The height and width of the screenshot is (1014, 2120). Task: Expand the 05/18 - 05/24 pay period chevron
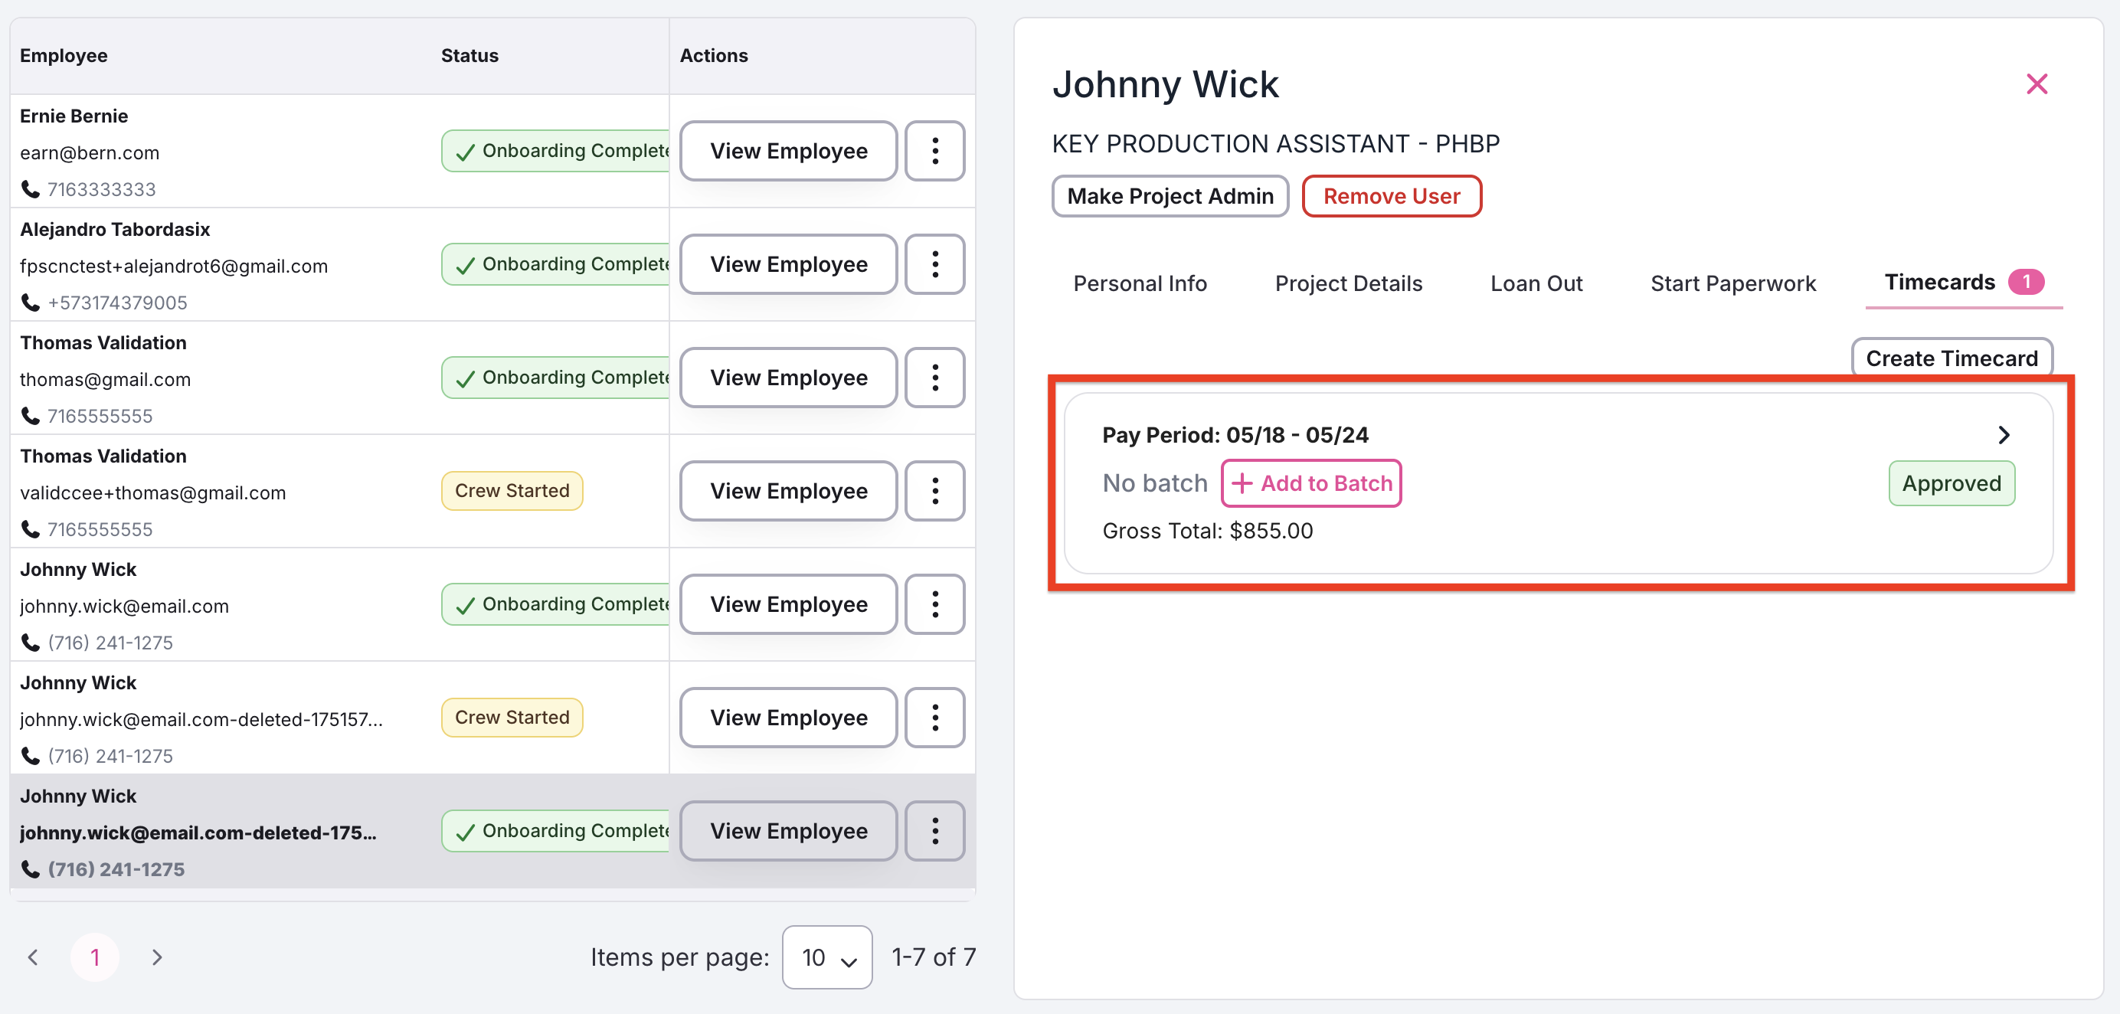click(x=2003, y=434)
